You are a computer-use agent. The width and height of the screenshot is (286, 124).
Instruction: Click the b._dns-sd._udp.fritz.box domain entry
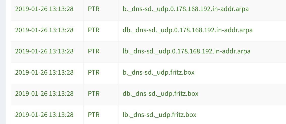[x=158, y=73]
